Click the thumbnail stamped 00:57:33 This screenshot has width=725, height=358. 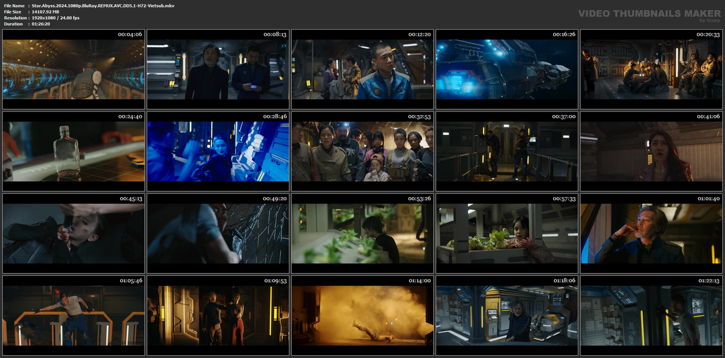[507, 233]
